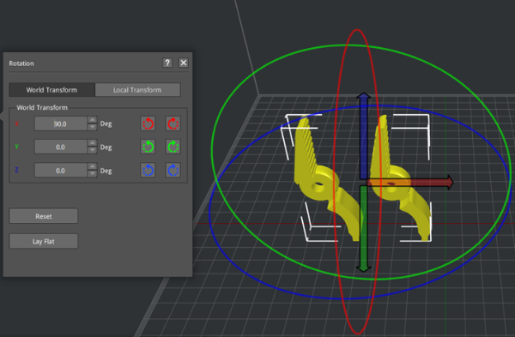Decrease X rotation with down stepper

pos(93,127)
